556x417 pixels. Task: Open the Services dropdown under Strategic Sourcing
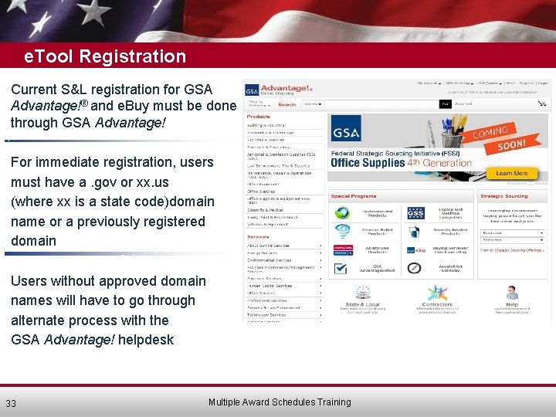click(513, 240)
